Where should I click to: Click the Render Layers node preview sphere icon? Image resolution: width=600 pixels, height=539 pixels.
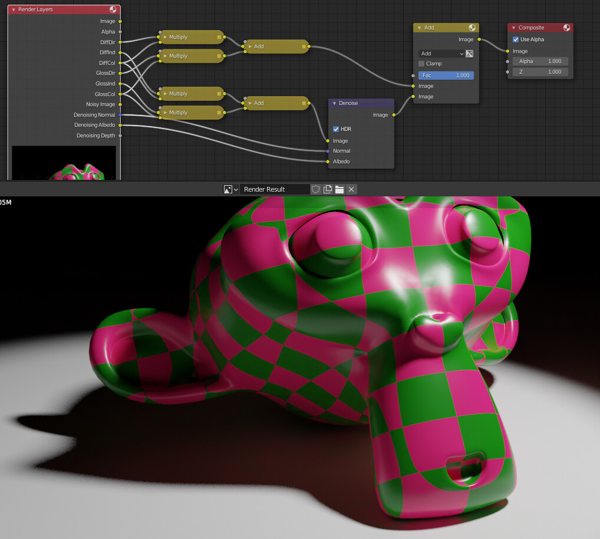tap(113, 9)
